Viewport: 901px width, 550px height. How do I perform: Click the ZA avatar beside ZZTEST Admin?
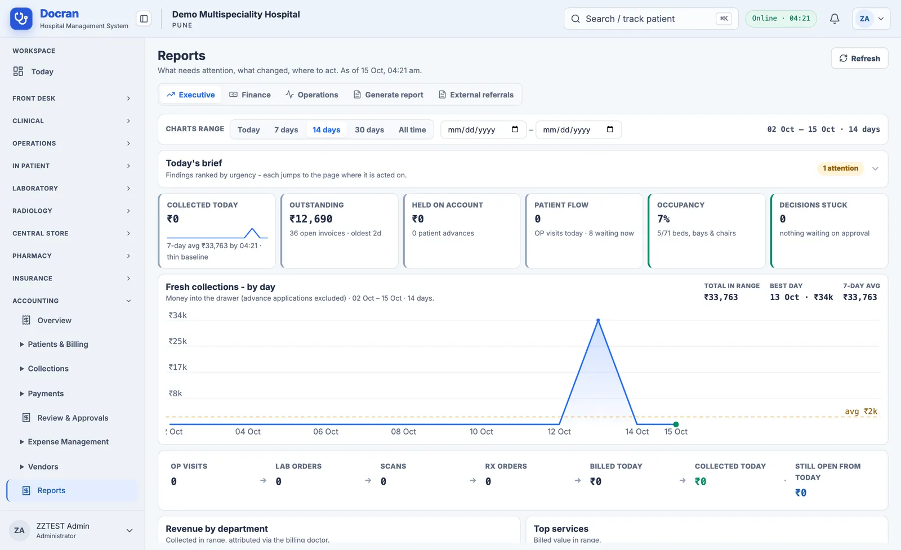coord(19,530)
